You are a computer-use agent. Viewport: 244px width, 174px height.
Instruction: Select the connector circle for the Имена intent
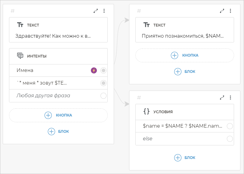tap(103, 70)
